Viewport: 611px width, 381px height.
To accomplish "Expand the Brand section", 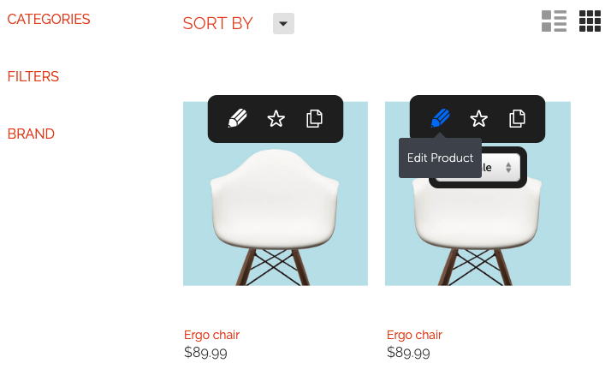I will (31, 134).
